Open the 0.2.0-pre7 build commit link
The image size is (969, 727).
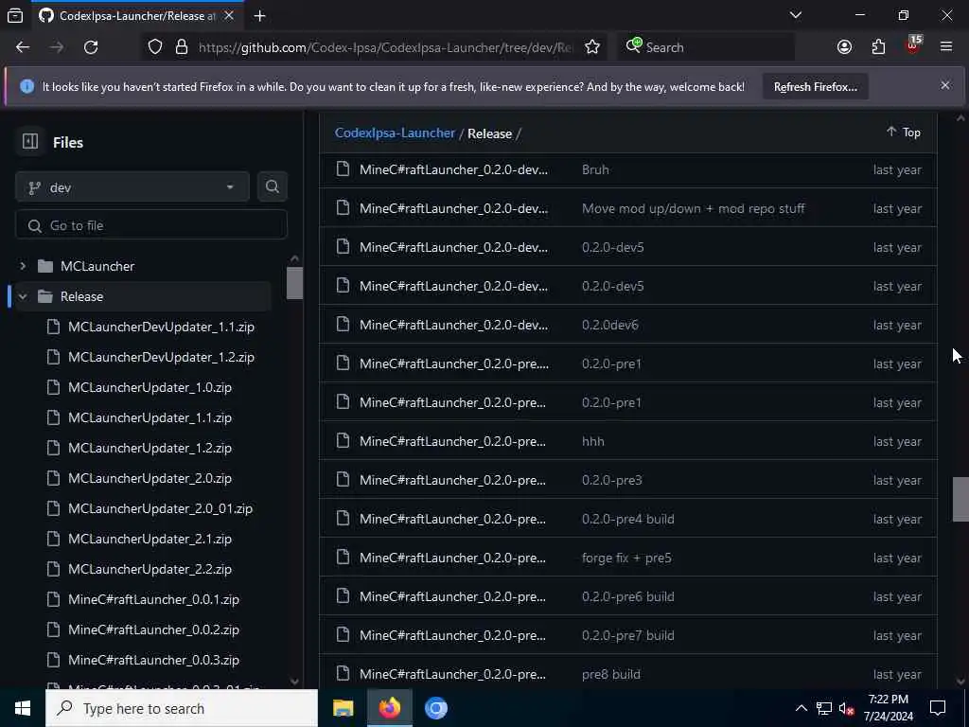click(x=627, y=635)
